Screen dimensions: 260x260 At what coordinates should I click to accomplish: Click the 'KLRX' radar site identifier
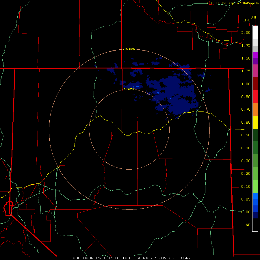click(143, 258)
